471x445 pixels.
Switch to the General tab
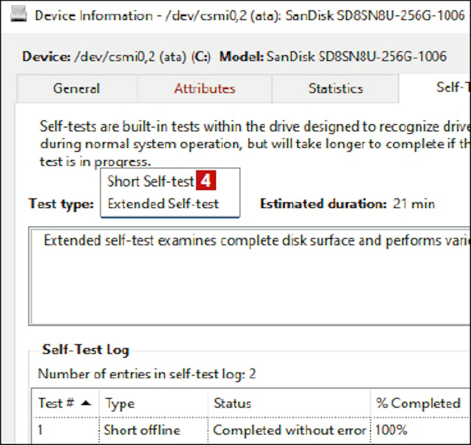tap(77, 89)
